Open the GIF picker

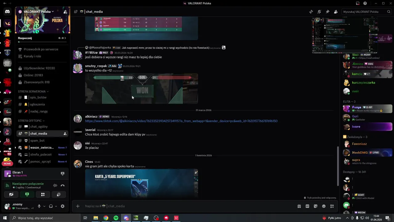[307, 206]
